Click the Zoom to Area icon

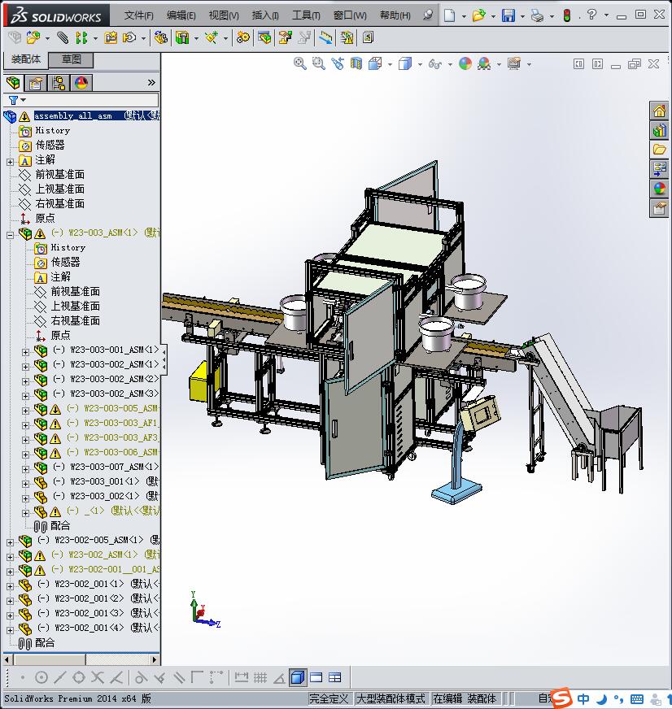point(319,63)
